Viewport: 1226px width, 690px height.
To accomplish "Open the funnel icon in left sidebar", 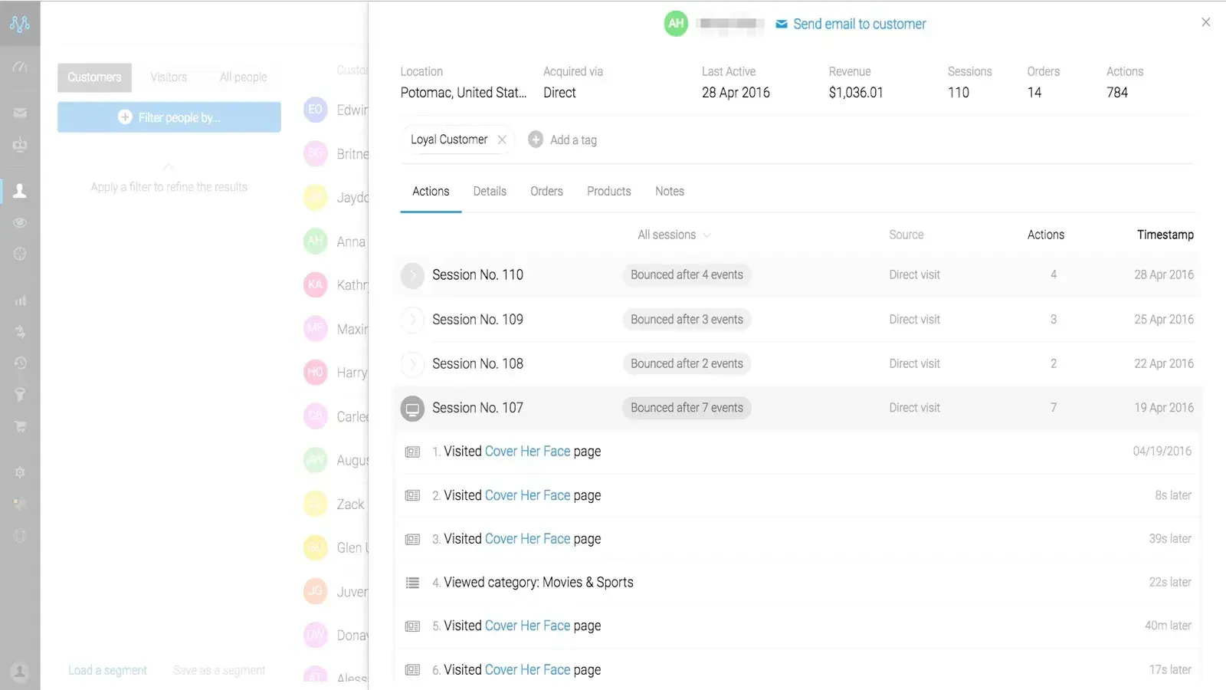I will [20, 394].
